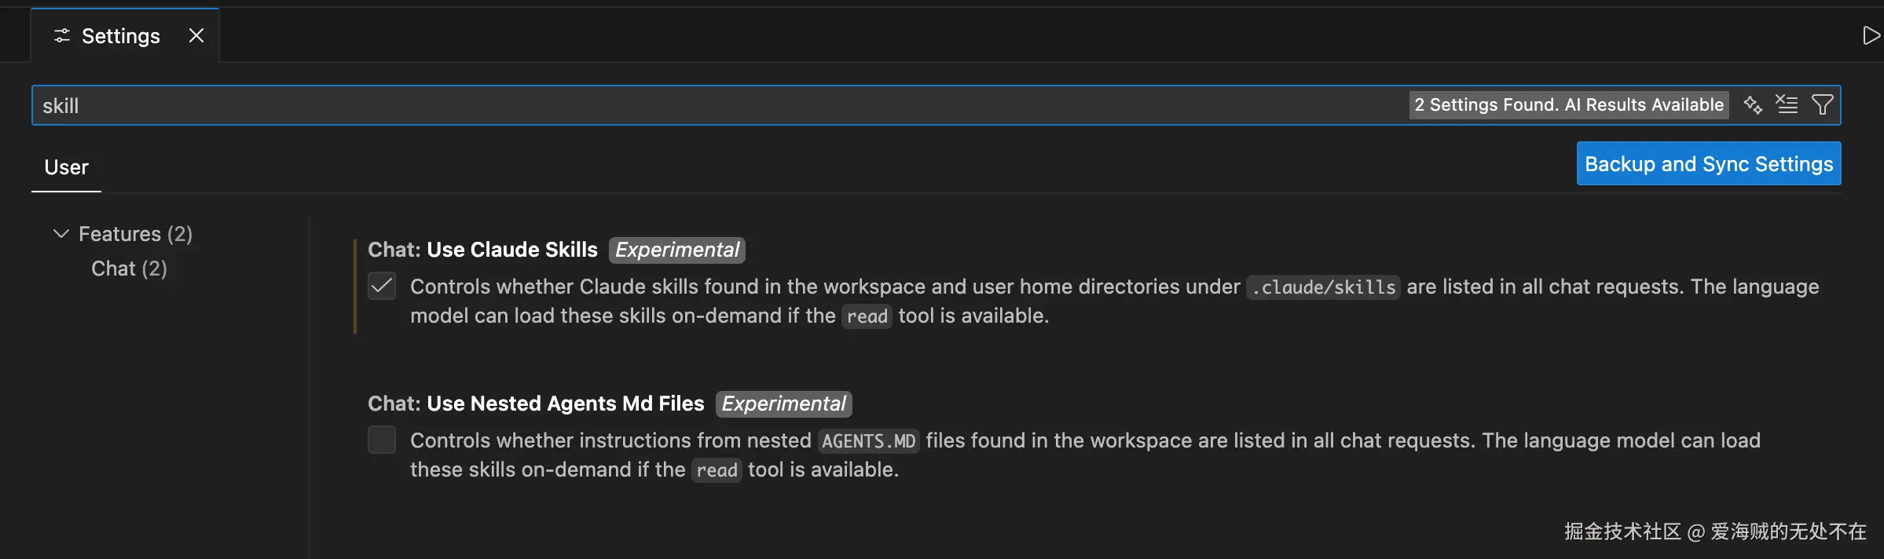Disable the Use Claude Skills checkbox
This screenshot has height=559, width=1884.
click(x=382, y=287)
